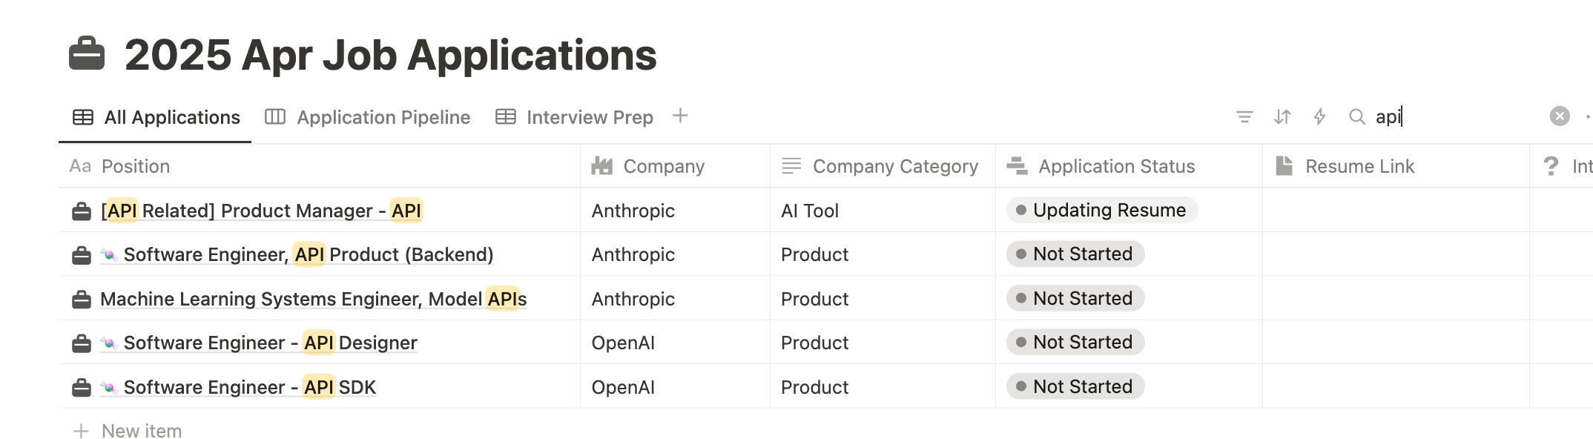Click the search magnifier icon

[x=1356, y=117]
